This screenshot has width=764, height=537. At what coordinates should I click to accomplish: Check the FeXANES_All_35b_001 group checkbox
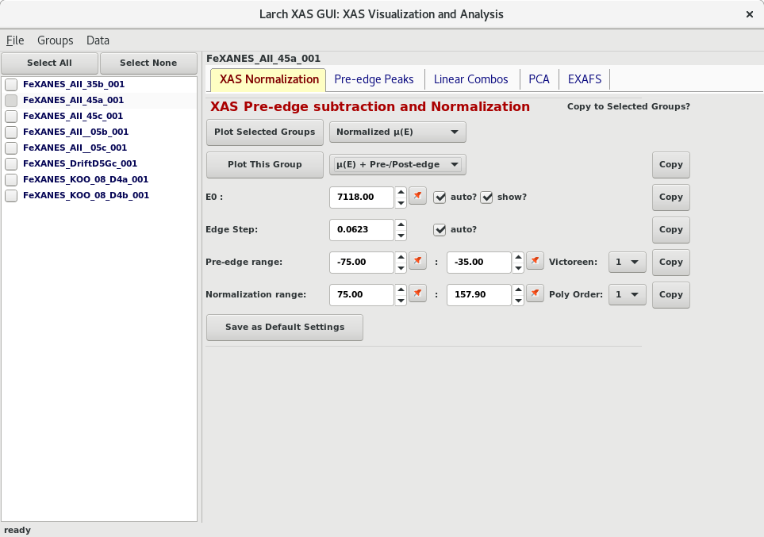point(12,84)
